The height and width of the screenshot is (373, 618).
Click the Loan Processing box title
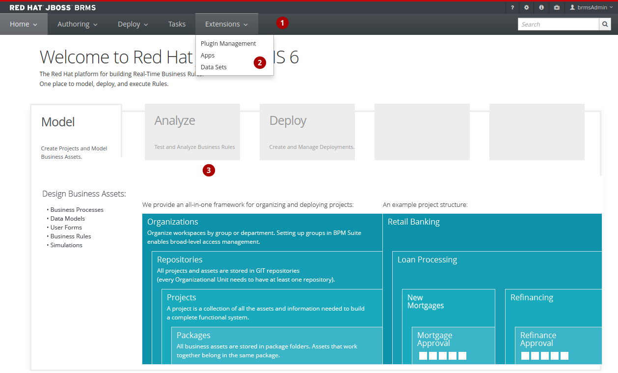point(427,259)
